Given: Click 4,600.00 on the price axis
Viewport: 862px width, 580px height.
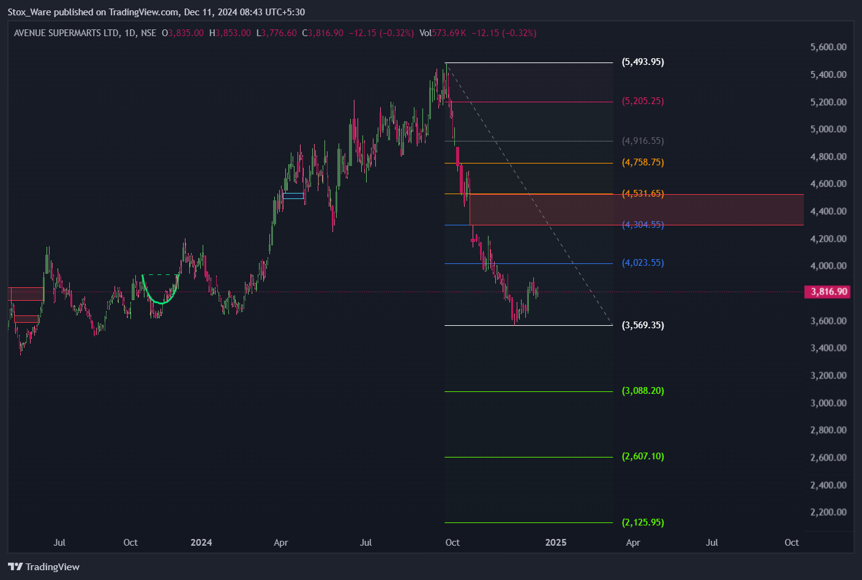Looking at the screenshot, I should (828, 184).
